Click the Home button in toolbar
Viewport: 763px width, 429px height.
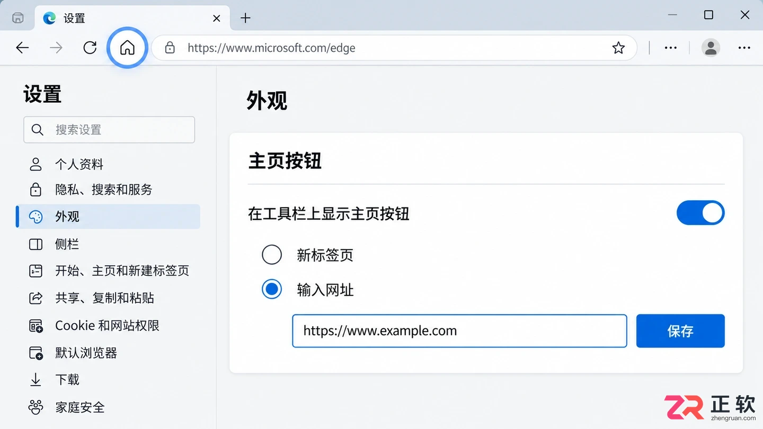click(127, 48)
